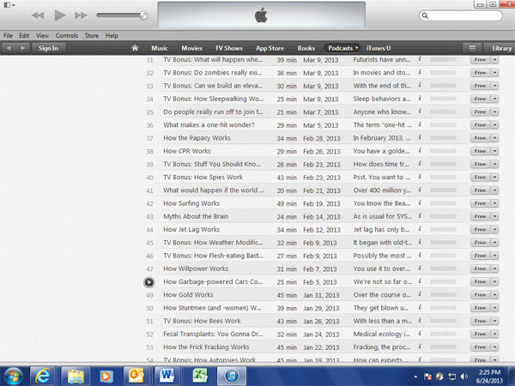This screenshot has width=515, height=386.
Task: Show info for TV Bonus: How Bees Work
Action: coord(420,321)
